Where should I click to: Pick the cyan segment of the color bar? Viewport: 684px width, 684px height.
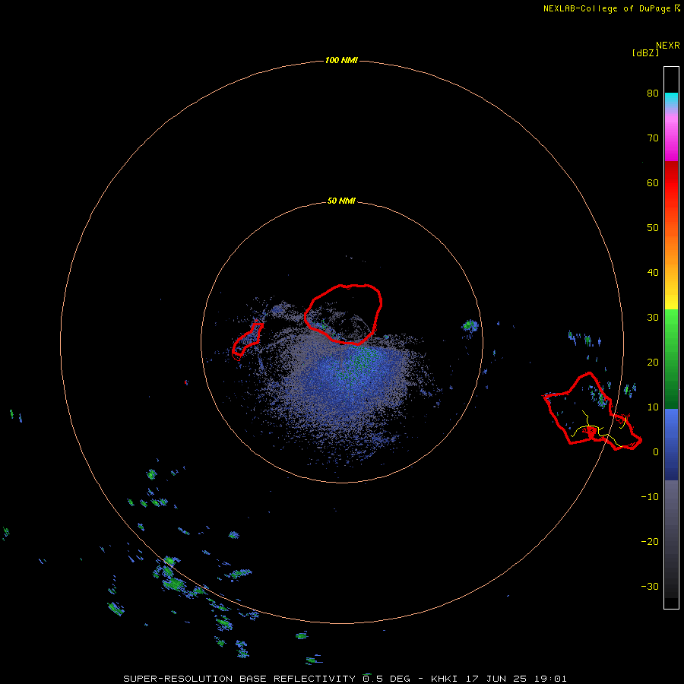tap(671, 99)
